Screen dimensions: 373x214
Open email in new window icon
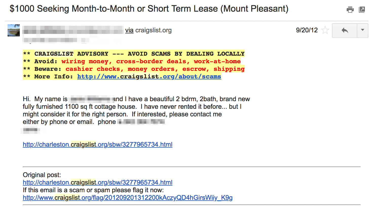pos(362,10)
